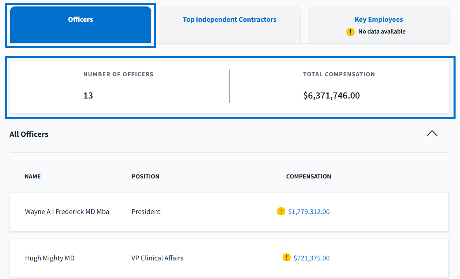Click the COMPENSATION column header
This screenshot has width=460, height=279.
[308, 176]
